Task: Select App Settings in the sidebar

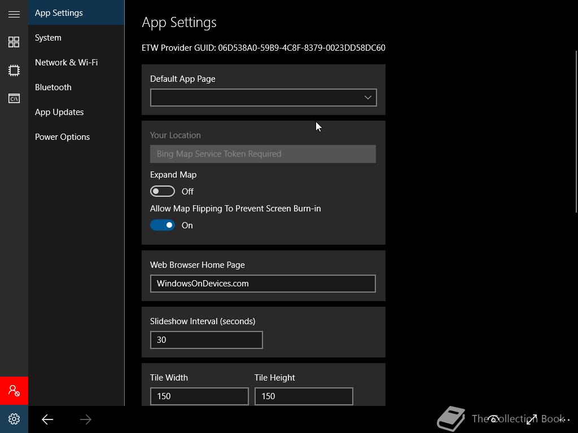Action: pos(76,13)
